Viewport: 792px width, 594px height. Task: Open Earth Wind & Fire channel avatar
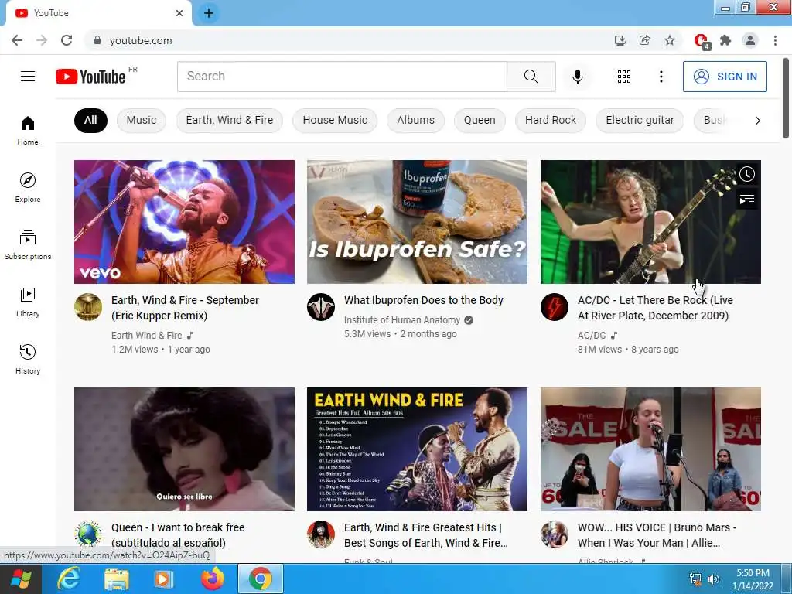click(88, 306)
